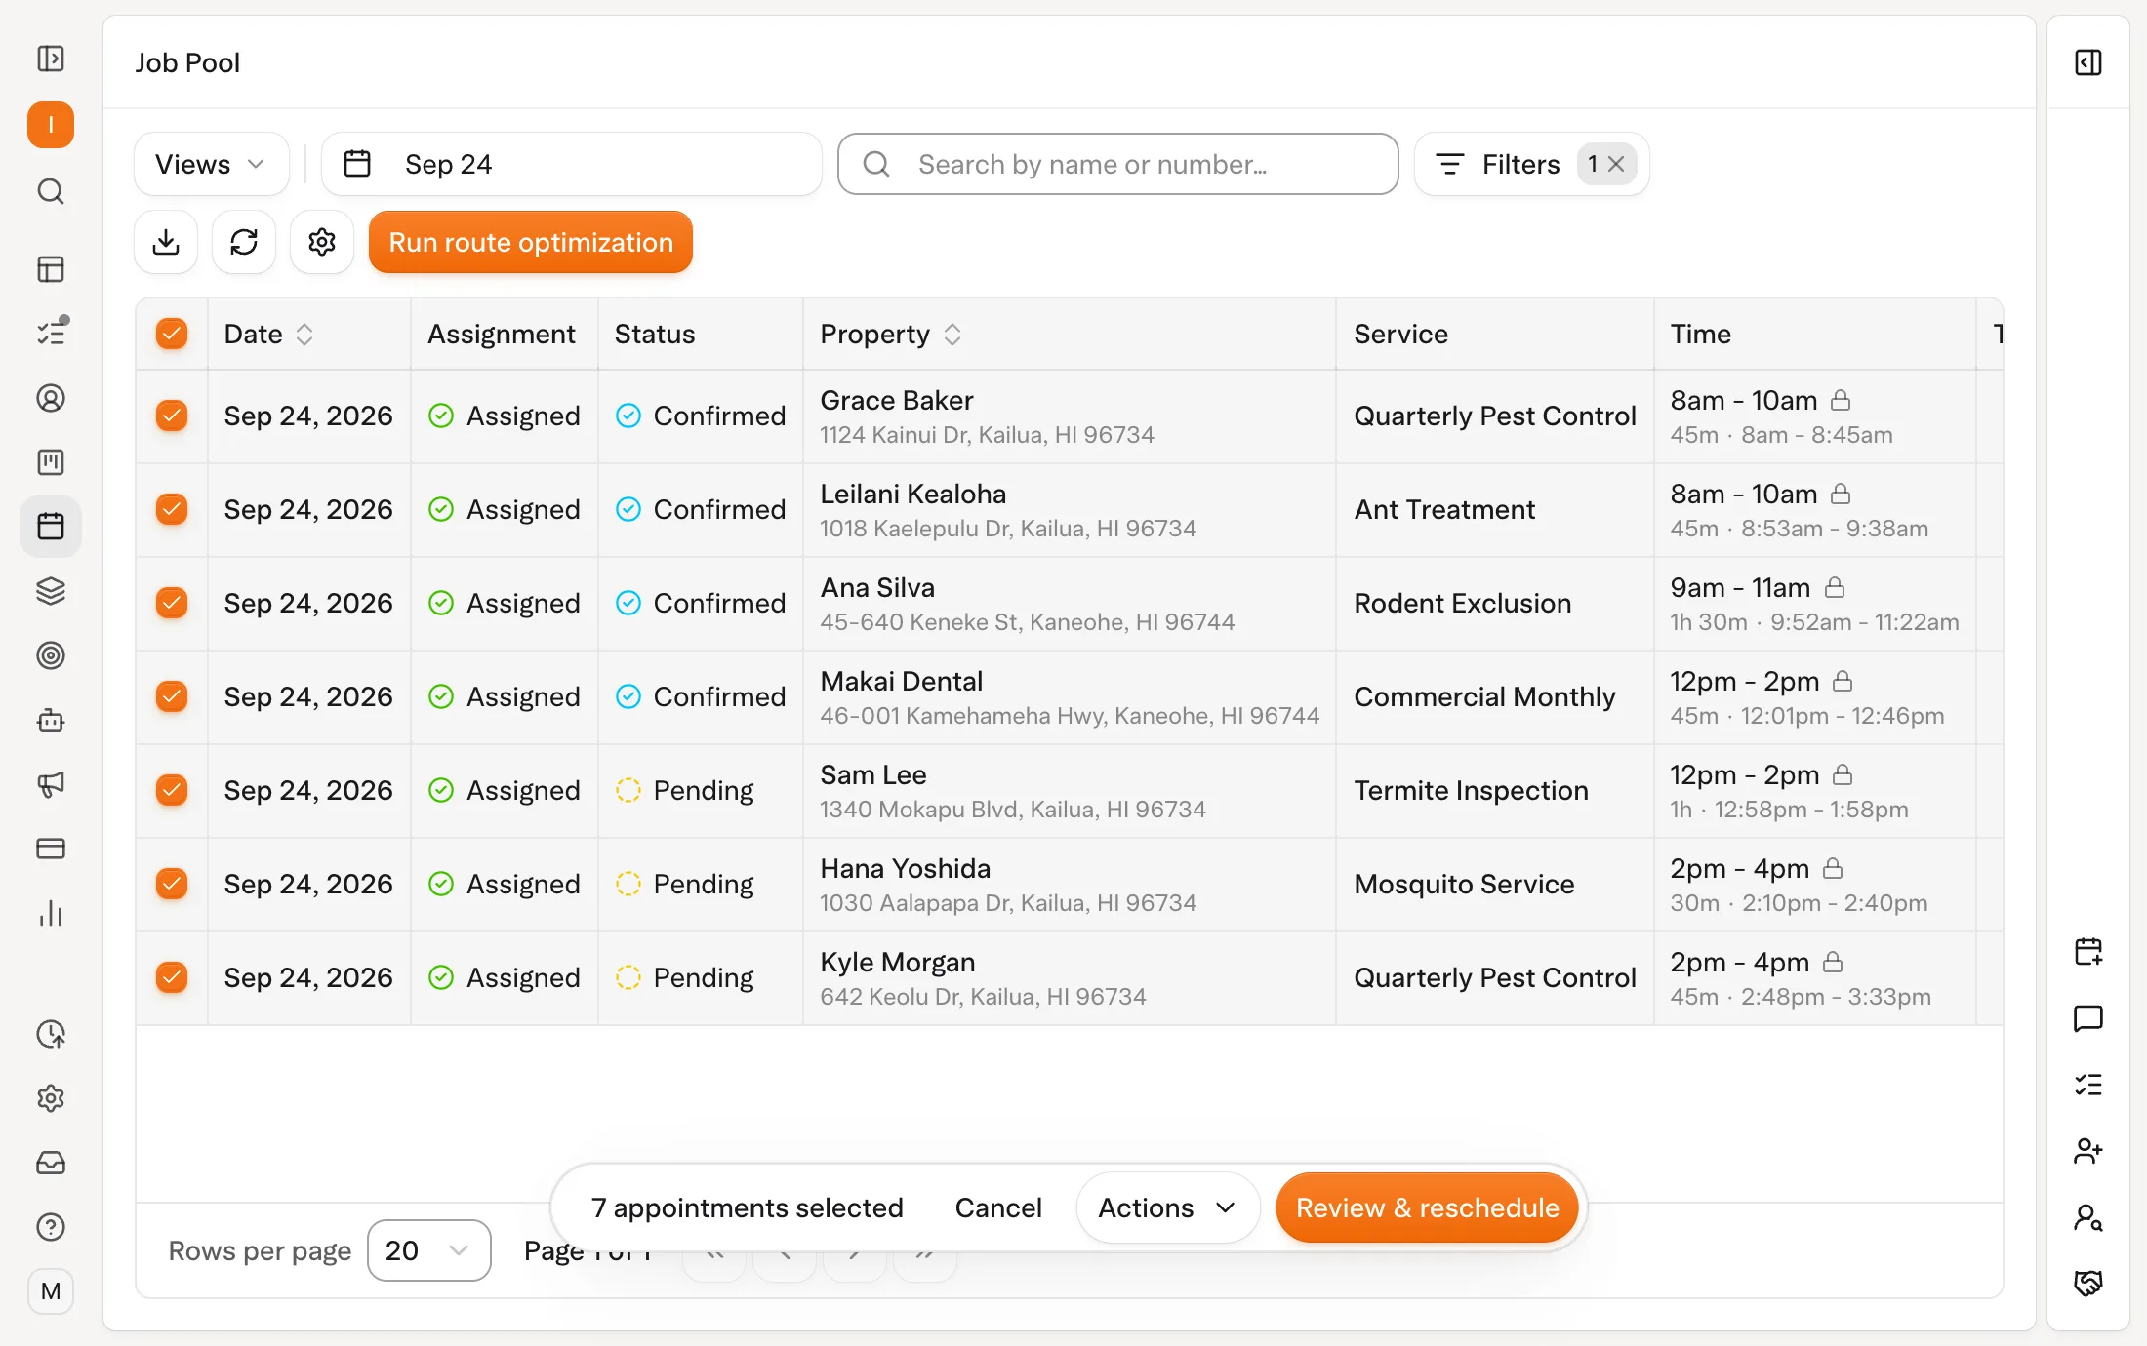Uncheck the Kyle Morgan row checkbox
The image size is (2147, 1346).
tap(172, 977)
